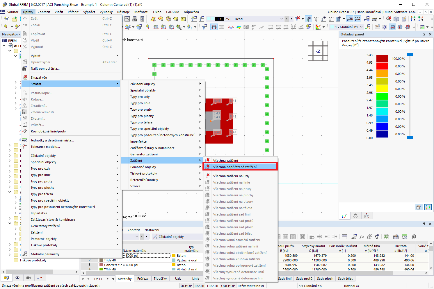Viewport: 434px width, 289px height.
Task: Open the Nástroje menu
Action: click(123, 12)
